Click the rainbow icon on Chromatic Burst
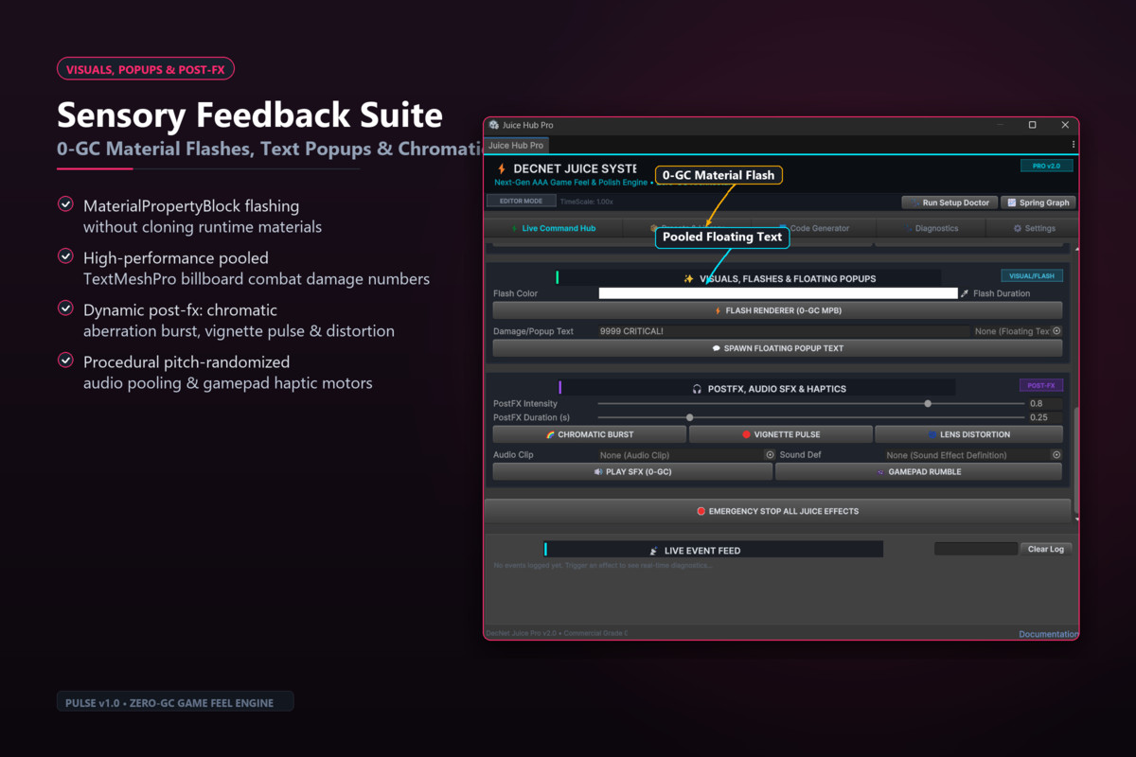This screenshot has height=757, width=1136. coord(551,434)
